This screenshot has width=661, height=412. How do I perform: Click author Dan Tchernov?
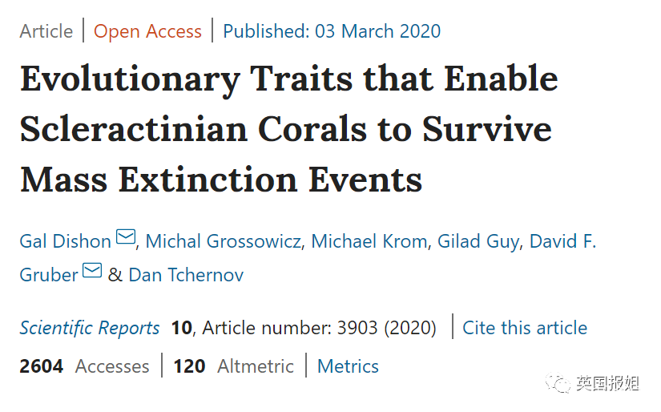coord(186,275)
